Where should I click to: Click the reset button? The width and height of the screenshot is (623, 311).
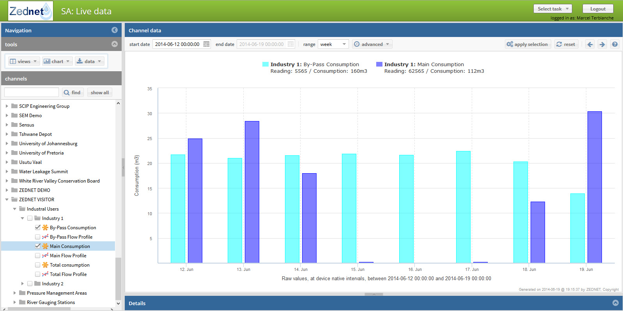(x=566, y=44)
